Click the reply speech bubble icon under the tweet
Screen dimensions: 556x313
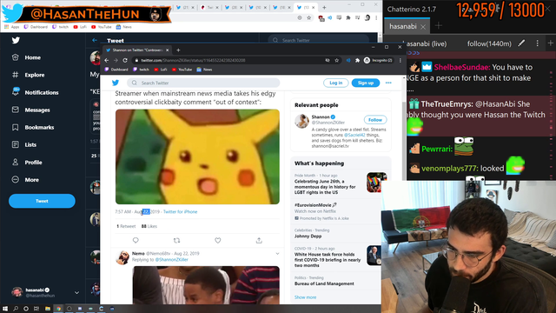(x=136, y=241)
